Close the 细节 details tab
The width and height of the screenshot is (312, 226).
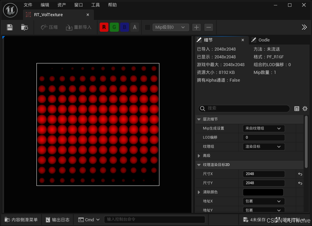click(243, 40)
